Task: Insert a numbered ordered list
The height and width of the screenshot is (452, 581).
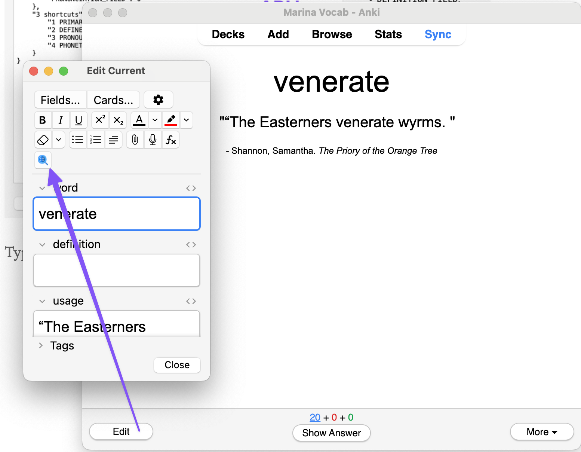Action: click(x=96, y=140)
